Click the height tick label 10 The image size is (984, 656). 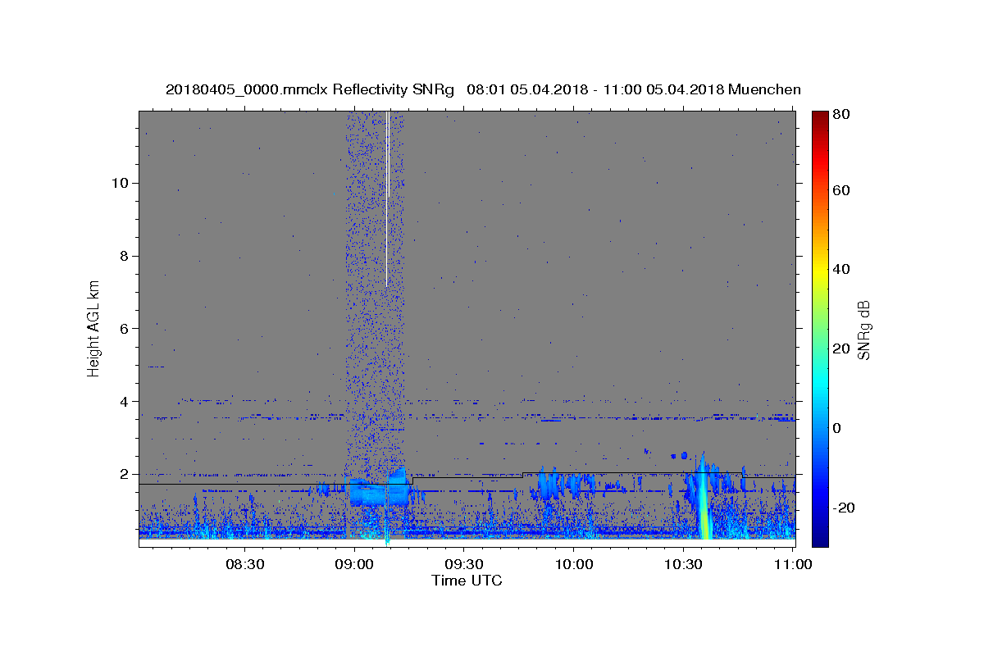[119, 183]
